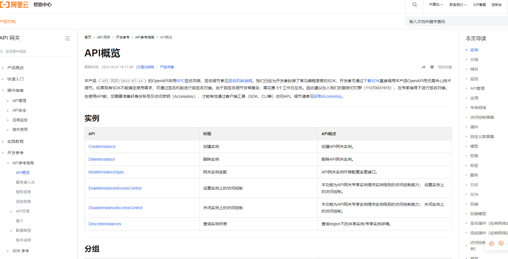Screen dimensions: 508x259
Task: Jump to 域名 in page navigation
Action: click(474, 69)
